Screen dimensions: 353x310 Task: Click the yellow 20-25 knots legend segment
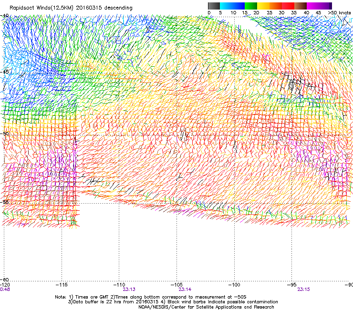(263, 6)
